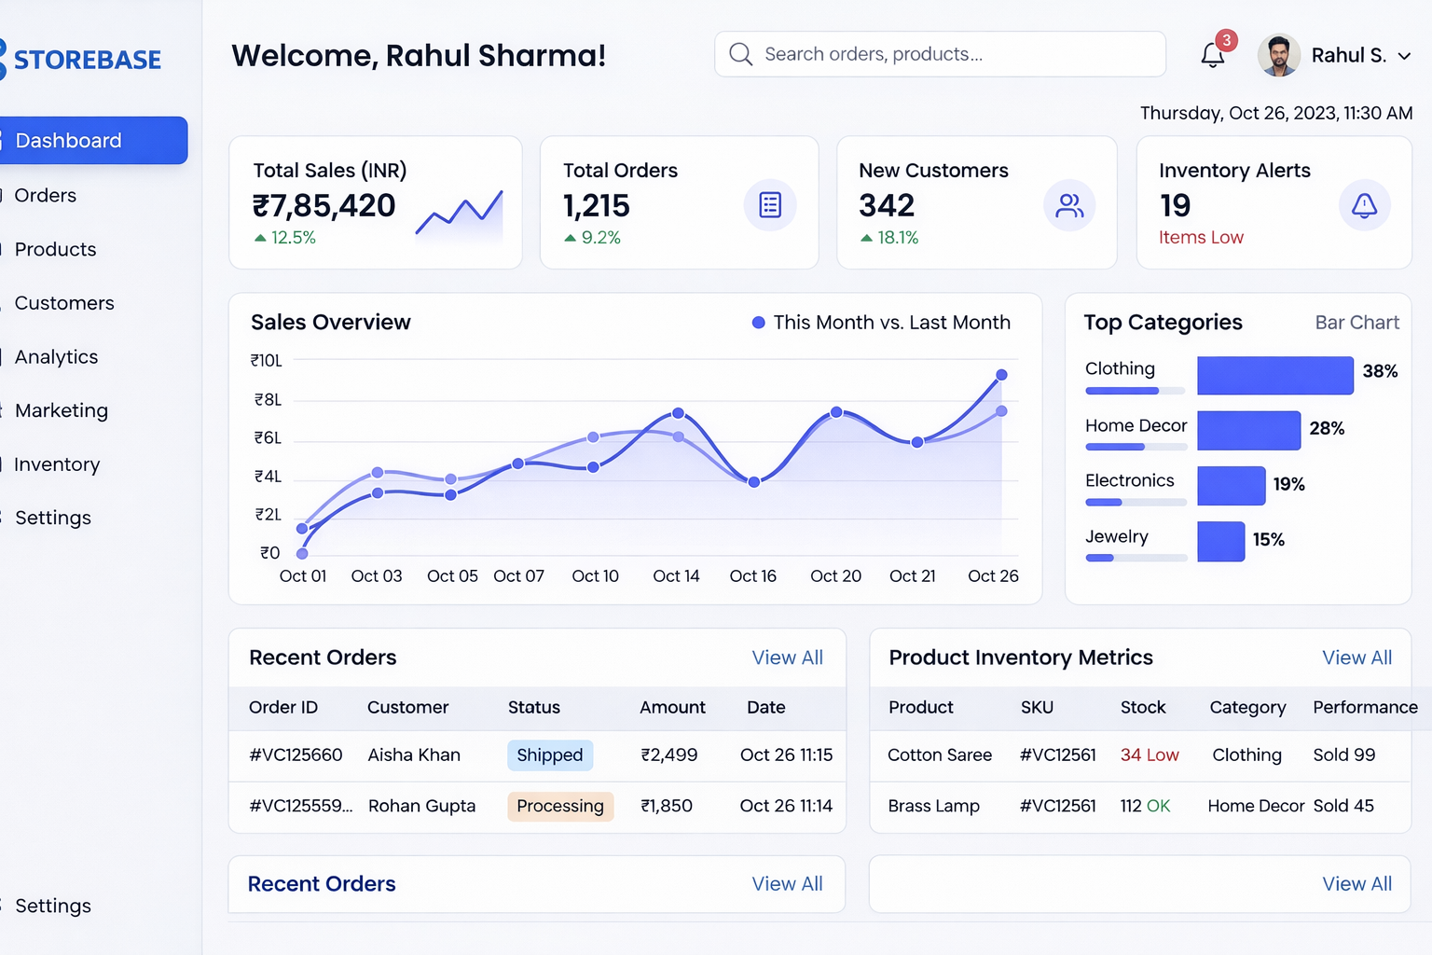Click View All in Recent Orders

point(787,657)
